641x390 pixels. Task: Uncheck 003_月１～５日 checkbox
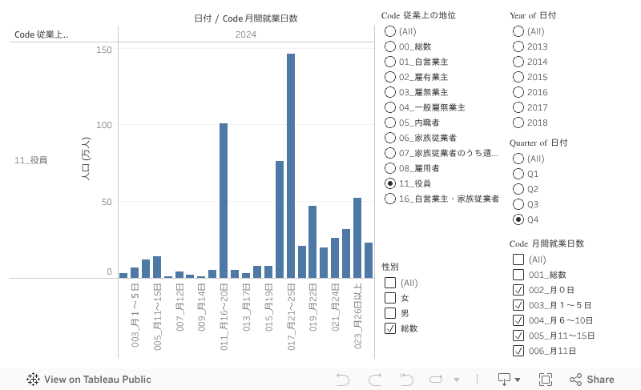[x=518, y=305]
